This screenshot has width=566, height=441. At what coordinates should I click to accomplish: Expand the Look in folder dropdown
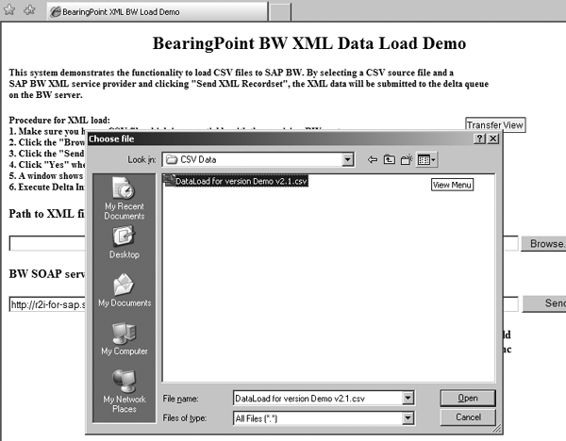pyautogui.click(x=348, y=160)
